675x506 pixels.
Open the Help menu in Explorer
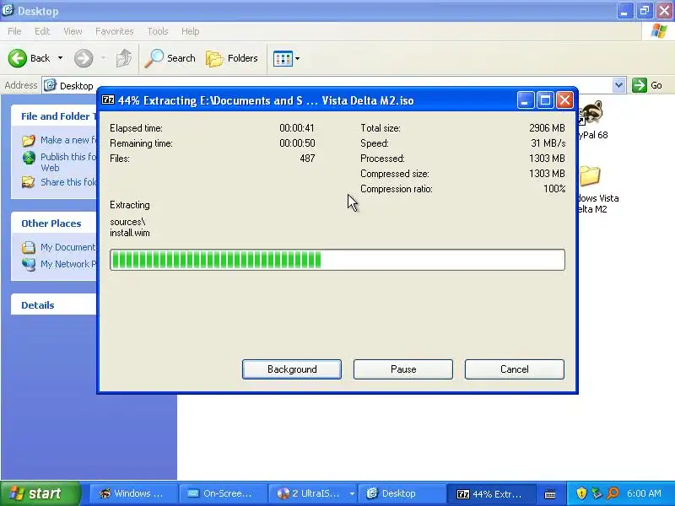[x=190, y=31]
